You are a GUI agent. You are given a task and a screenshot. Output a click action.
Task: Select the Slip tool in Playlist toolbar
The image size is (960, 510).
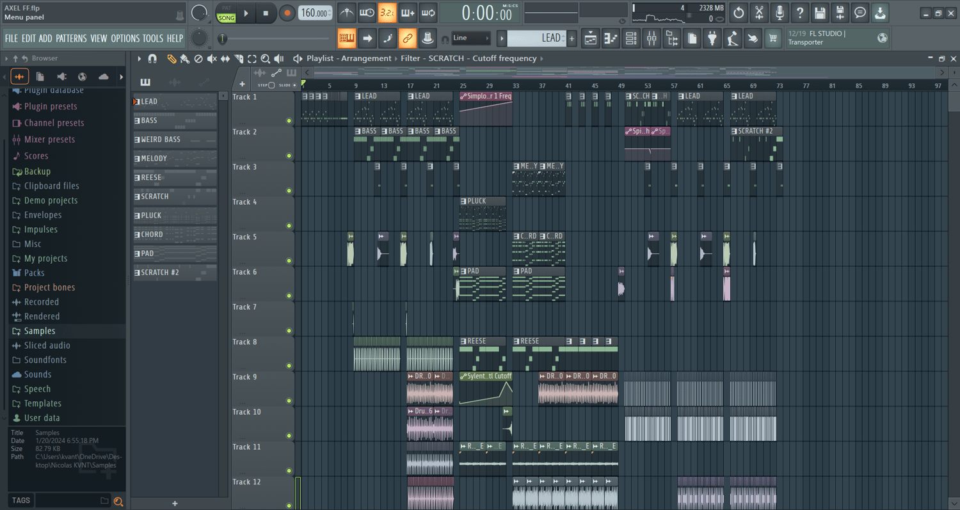tap(225, 59)
